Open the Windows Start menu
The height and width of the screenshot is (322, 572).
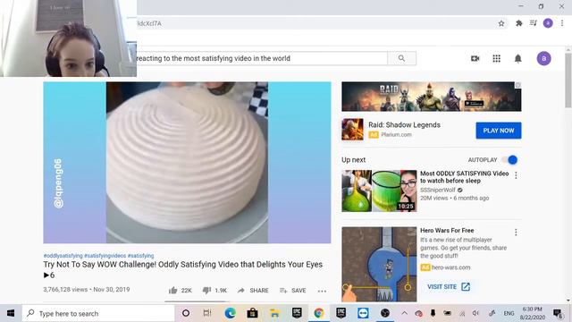click(11, 313)
